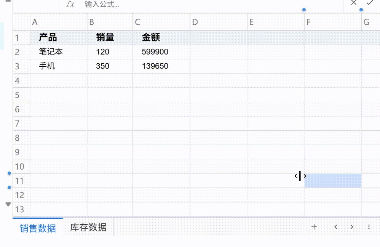Click the 销量 header cell

tap(110, 38)
